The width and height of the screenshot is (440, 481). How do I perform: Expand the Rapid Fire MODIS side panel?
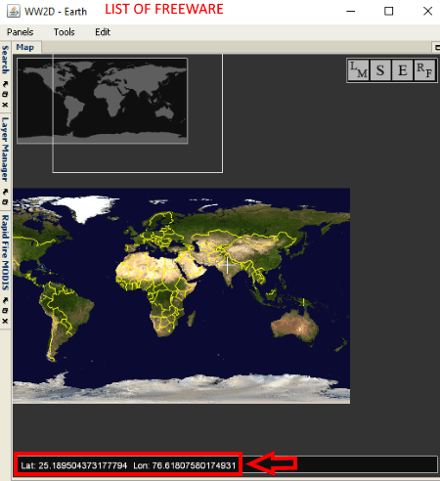[x=5, y=252]
